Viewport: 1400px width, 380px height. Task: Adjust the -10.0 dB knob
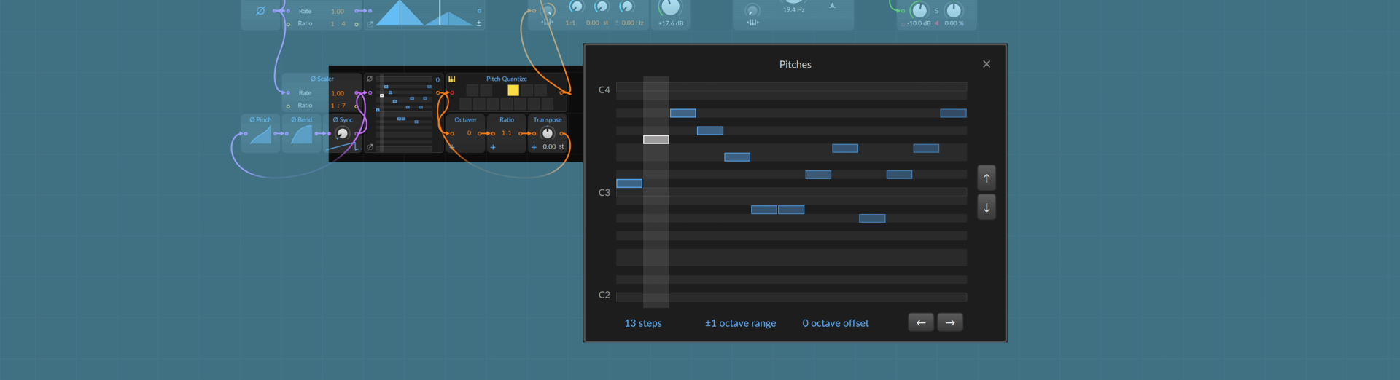point(919,10)
